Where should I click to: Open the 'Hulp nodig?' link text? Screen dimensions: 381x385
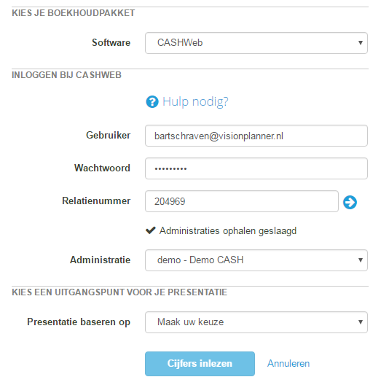click(195, 102)
